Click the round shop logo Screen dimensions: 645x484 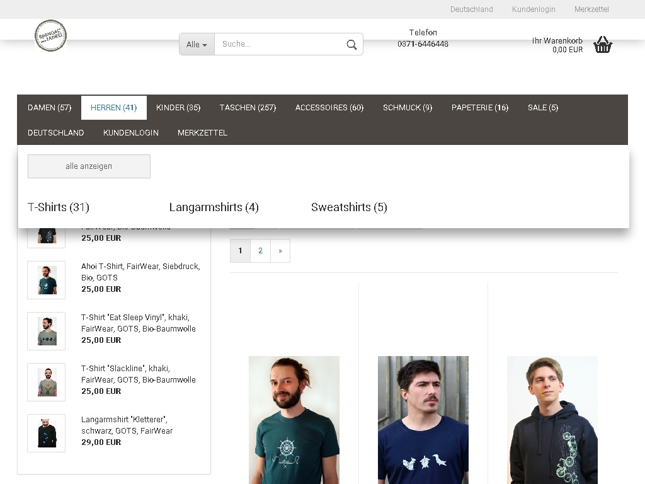(x=50, y=36)
